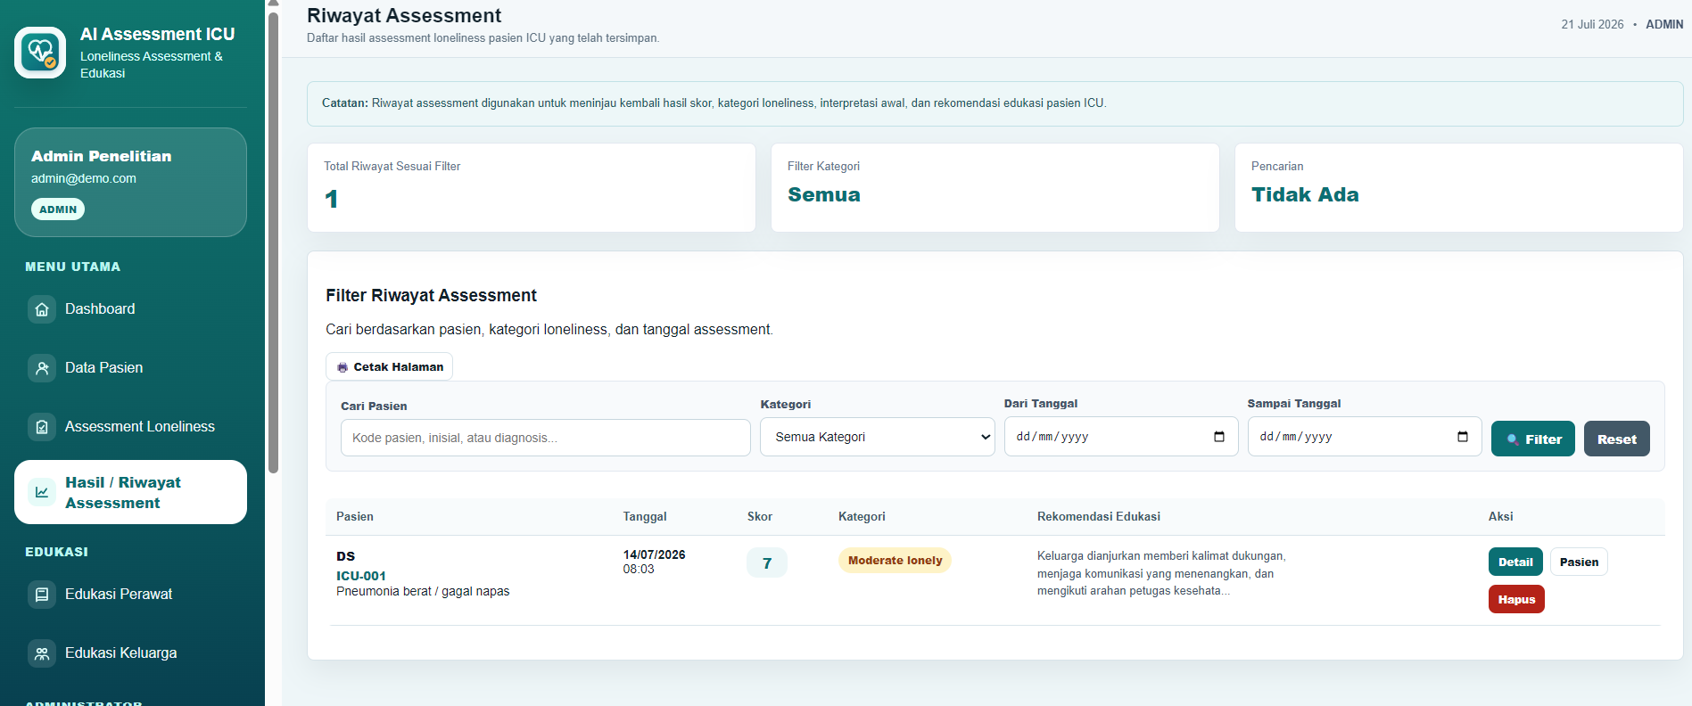The height and width of the screenshot is (706, 1692).
Task: Click the Dari Tanggal date field
Action: click(1121, 437)
